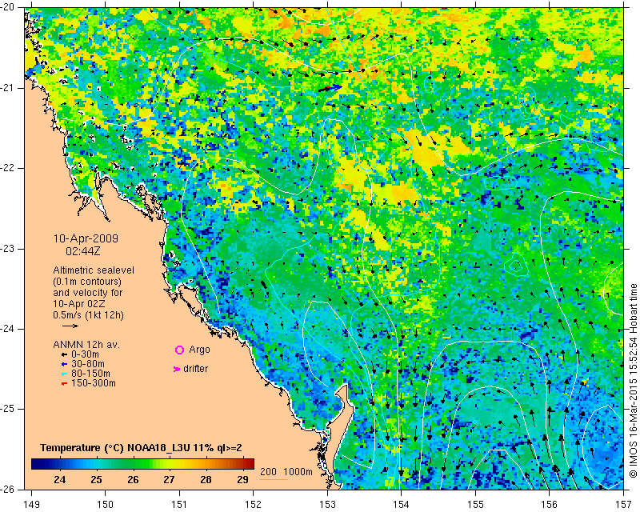
Task: Click the 'drifter' legend label
Action: pyautogui.click(x=195, y=369)
